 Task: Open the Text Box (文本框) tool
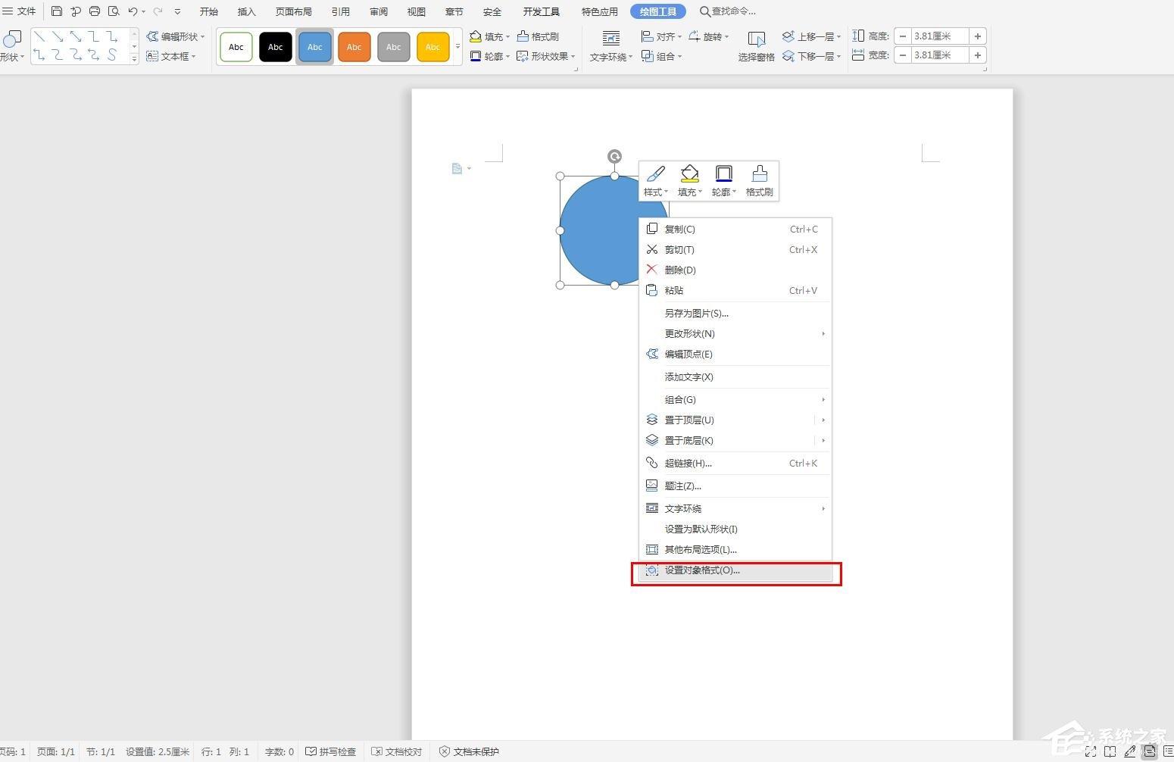point(173,55)
